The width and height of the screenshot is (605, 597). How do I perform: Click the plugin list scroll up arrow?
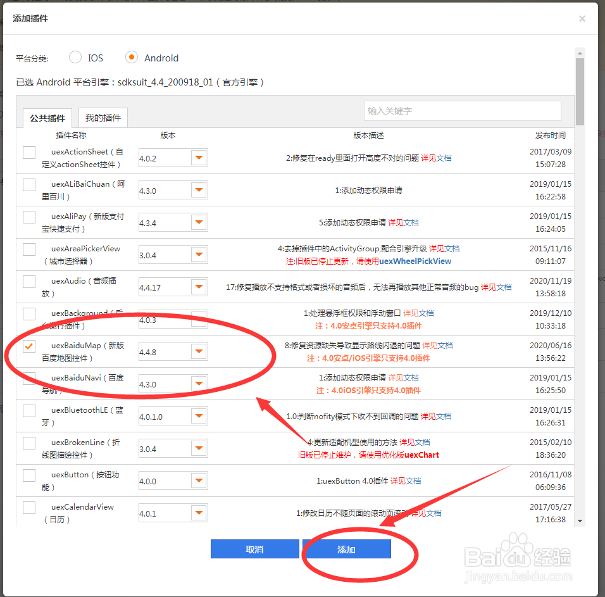580,53
